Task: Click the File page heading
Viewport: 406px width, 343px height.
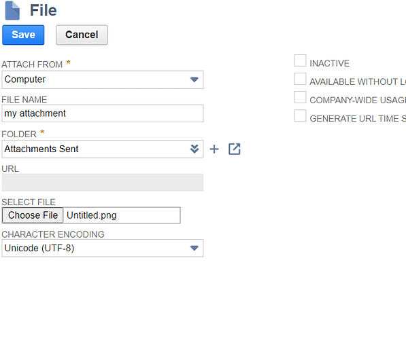Action: tap(44, 10)
